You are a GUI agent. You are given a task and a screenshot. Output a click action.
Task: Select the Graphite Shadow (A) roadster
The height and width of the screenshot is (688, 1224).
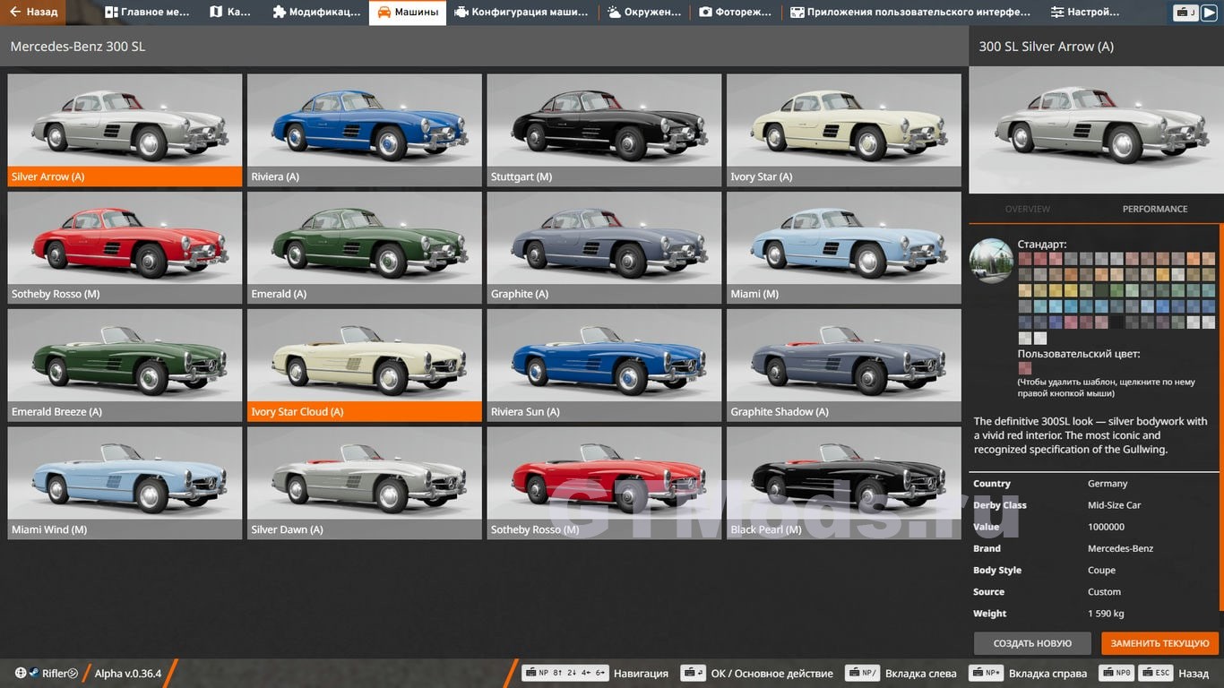(x=844, y=365)
